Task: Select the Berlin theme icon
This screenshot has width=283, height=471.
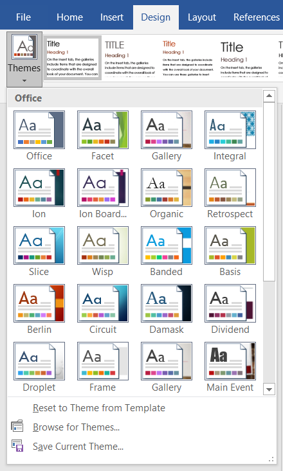Action: point(39,303)
